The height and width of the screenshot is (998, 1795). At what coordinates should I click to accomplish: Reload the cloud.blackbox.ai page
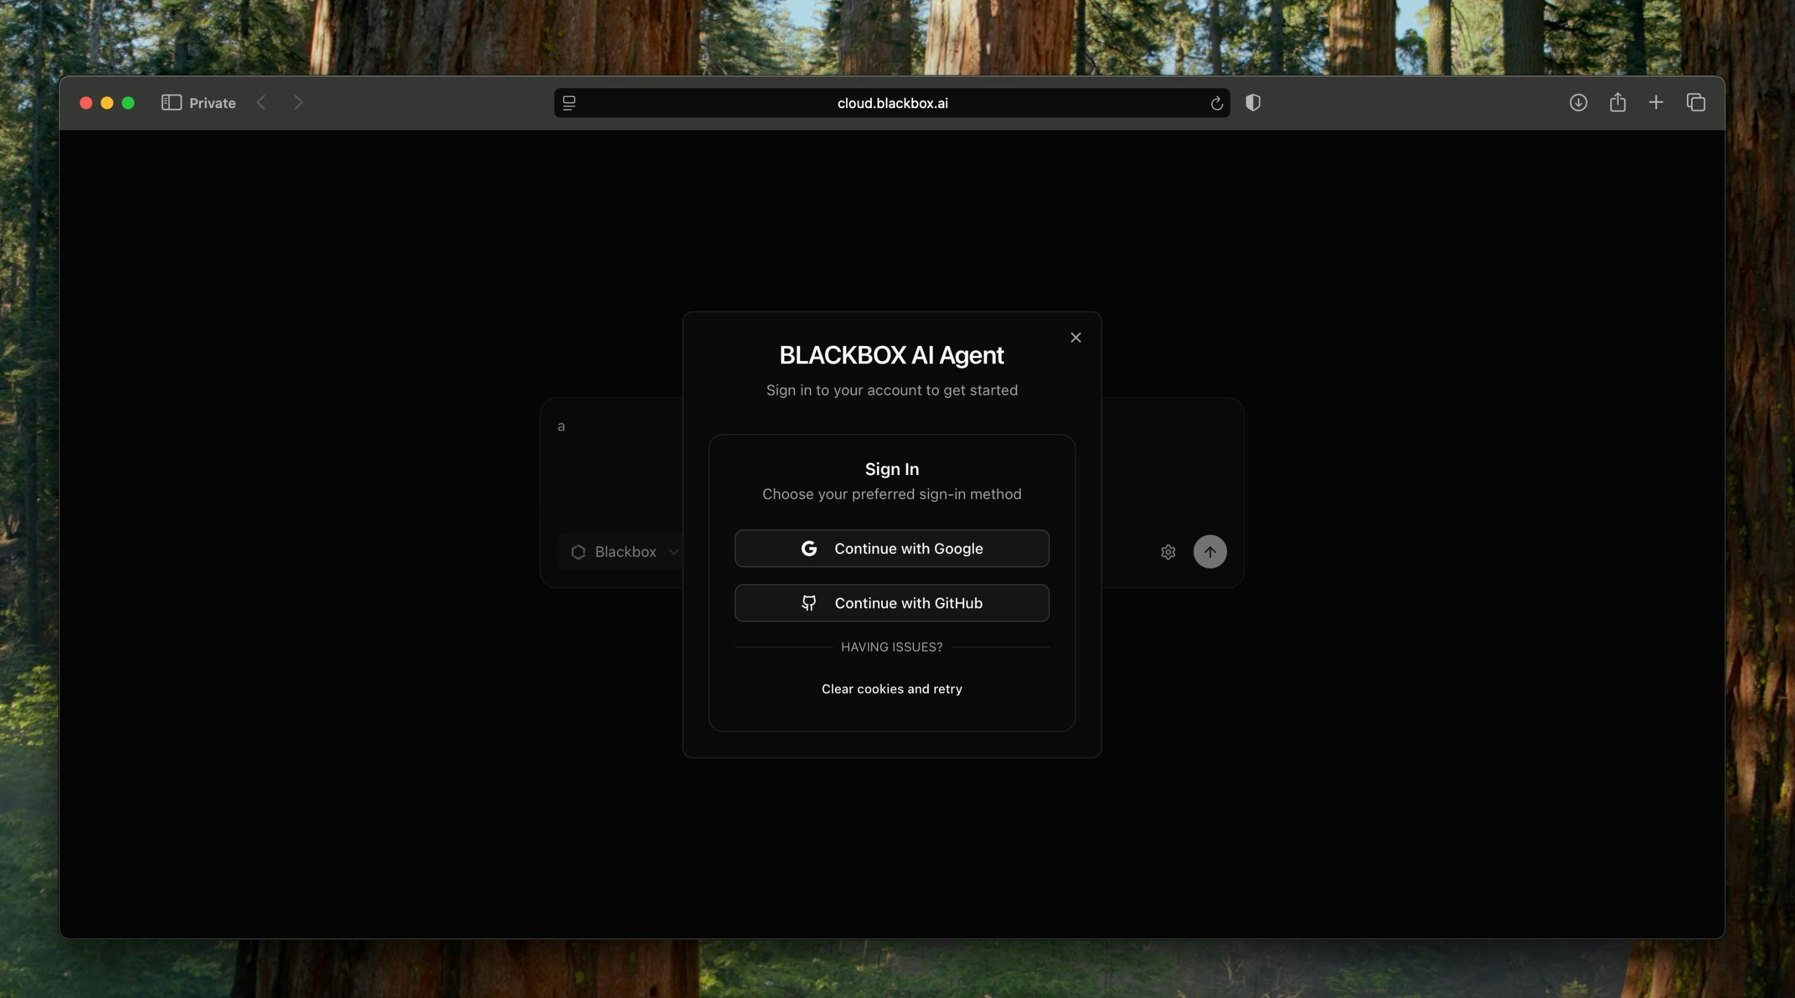coord(1216,103)
